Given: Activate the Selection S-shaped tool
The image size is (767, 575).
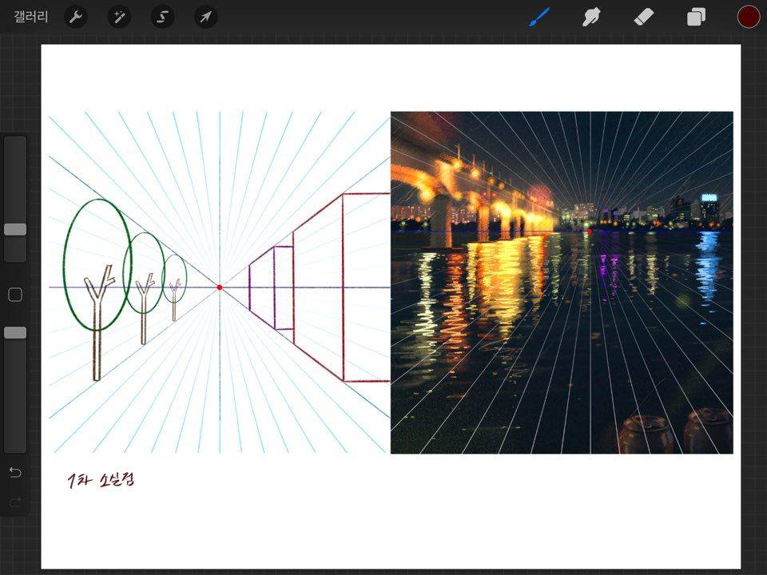Looking at the screenshot, I should tap(162, 17).
